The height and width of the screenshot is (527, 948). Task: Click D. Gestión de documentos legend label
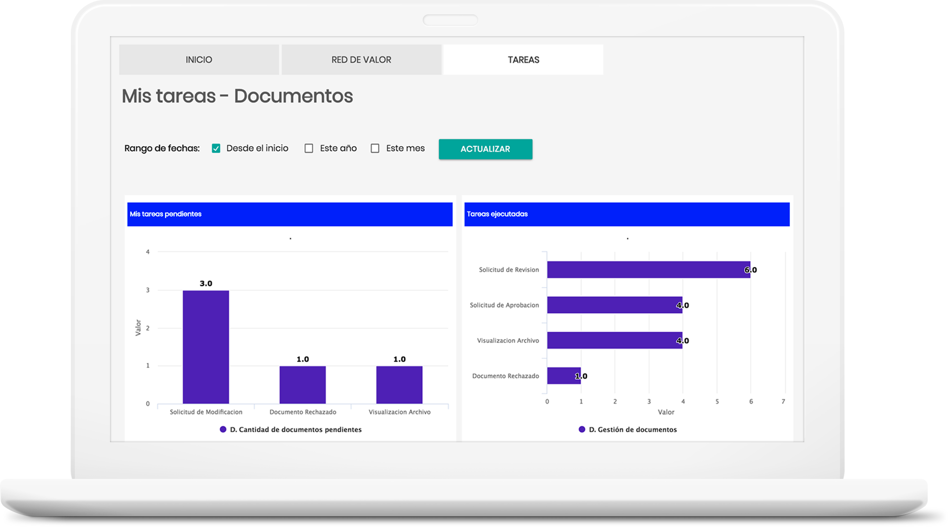click(633, 430)
